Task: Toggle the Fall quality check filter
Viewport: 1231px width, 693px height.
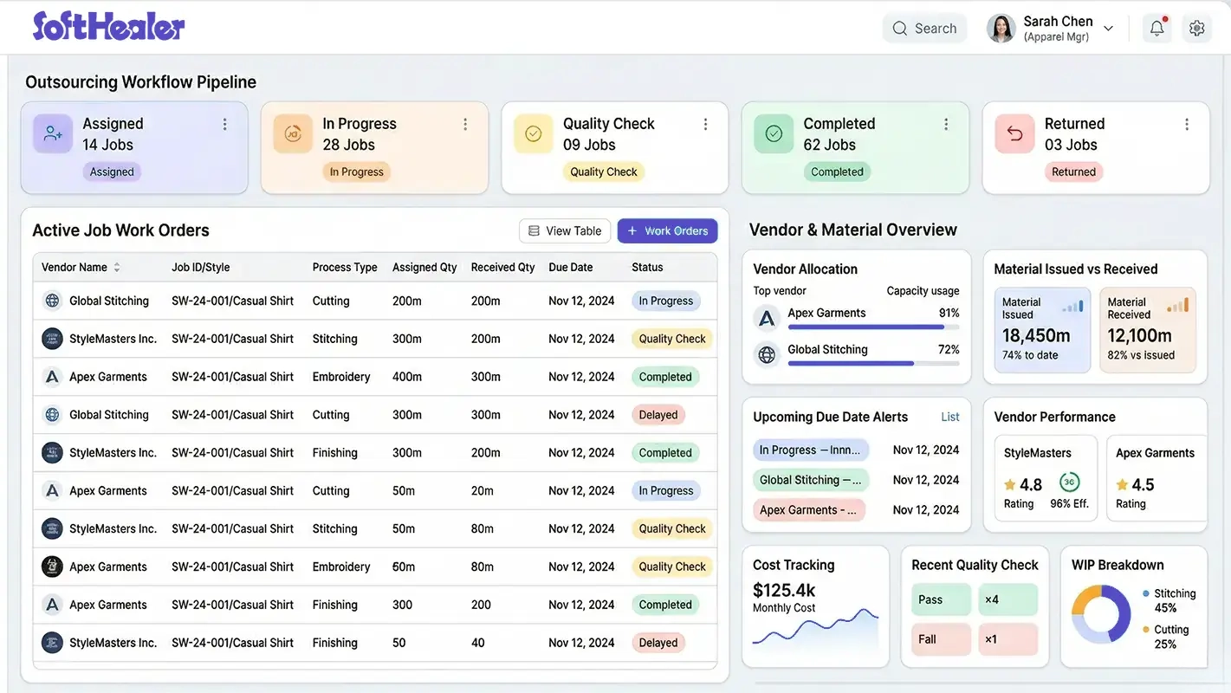Action: click(941, 639)
